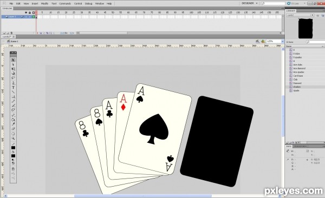Image resolution: width=325 pixels, height=198 pixels.
Task: Toggle visibility for all layers eye icon
Action: 26,12
